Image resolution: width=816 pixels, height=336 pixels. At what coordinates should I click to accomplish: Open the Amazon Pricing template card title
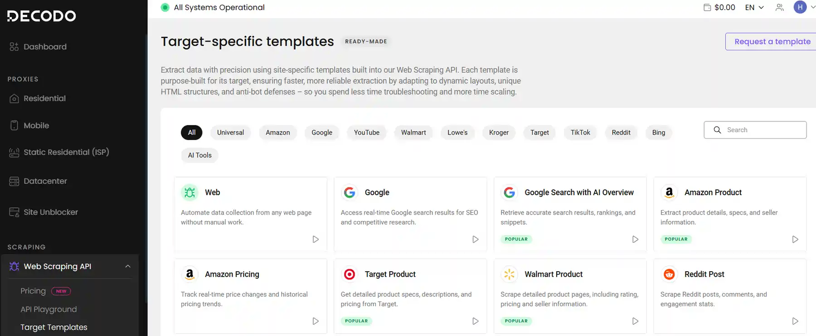coord(232,274)
